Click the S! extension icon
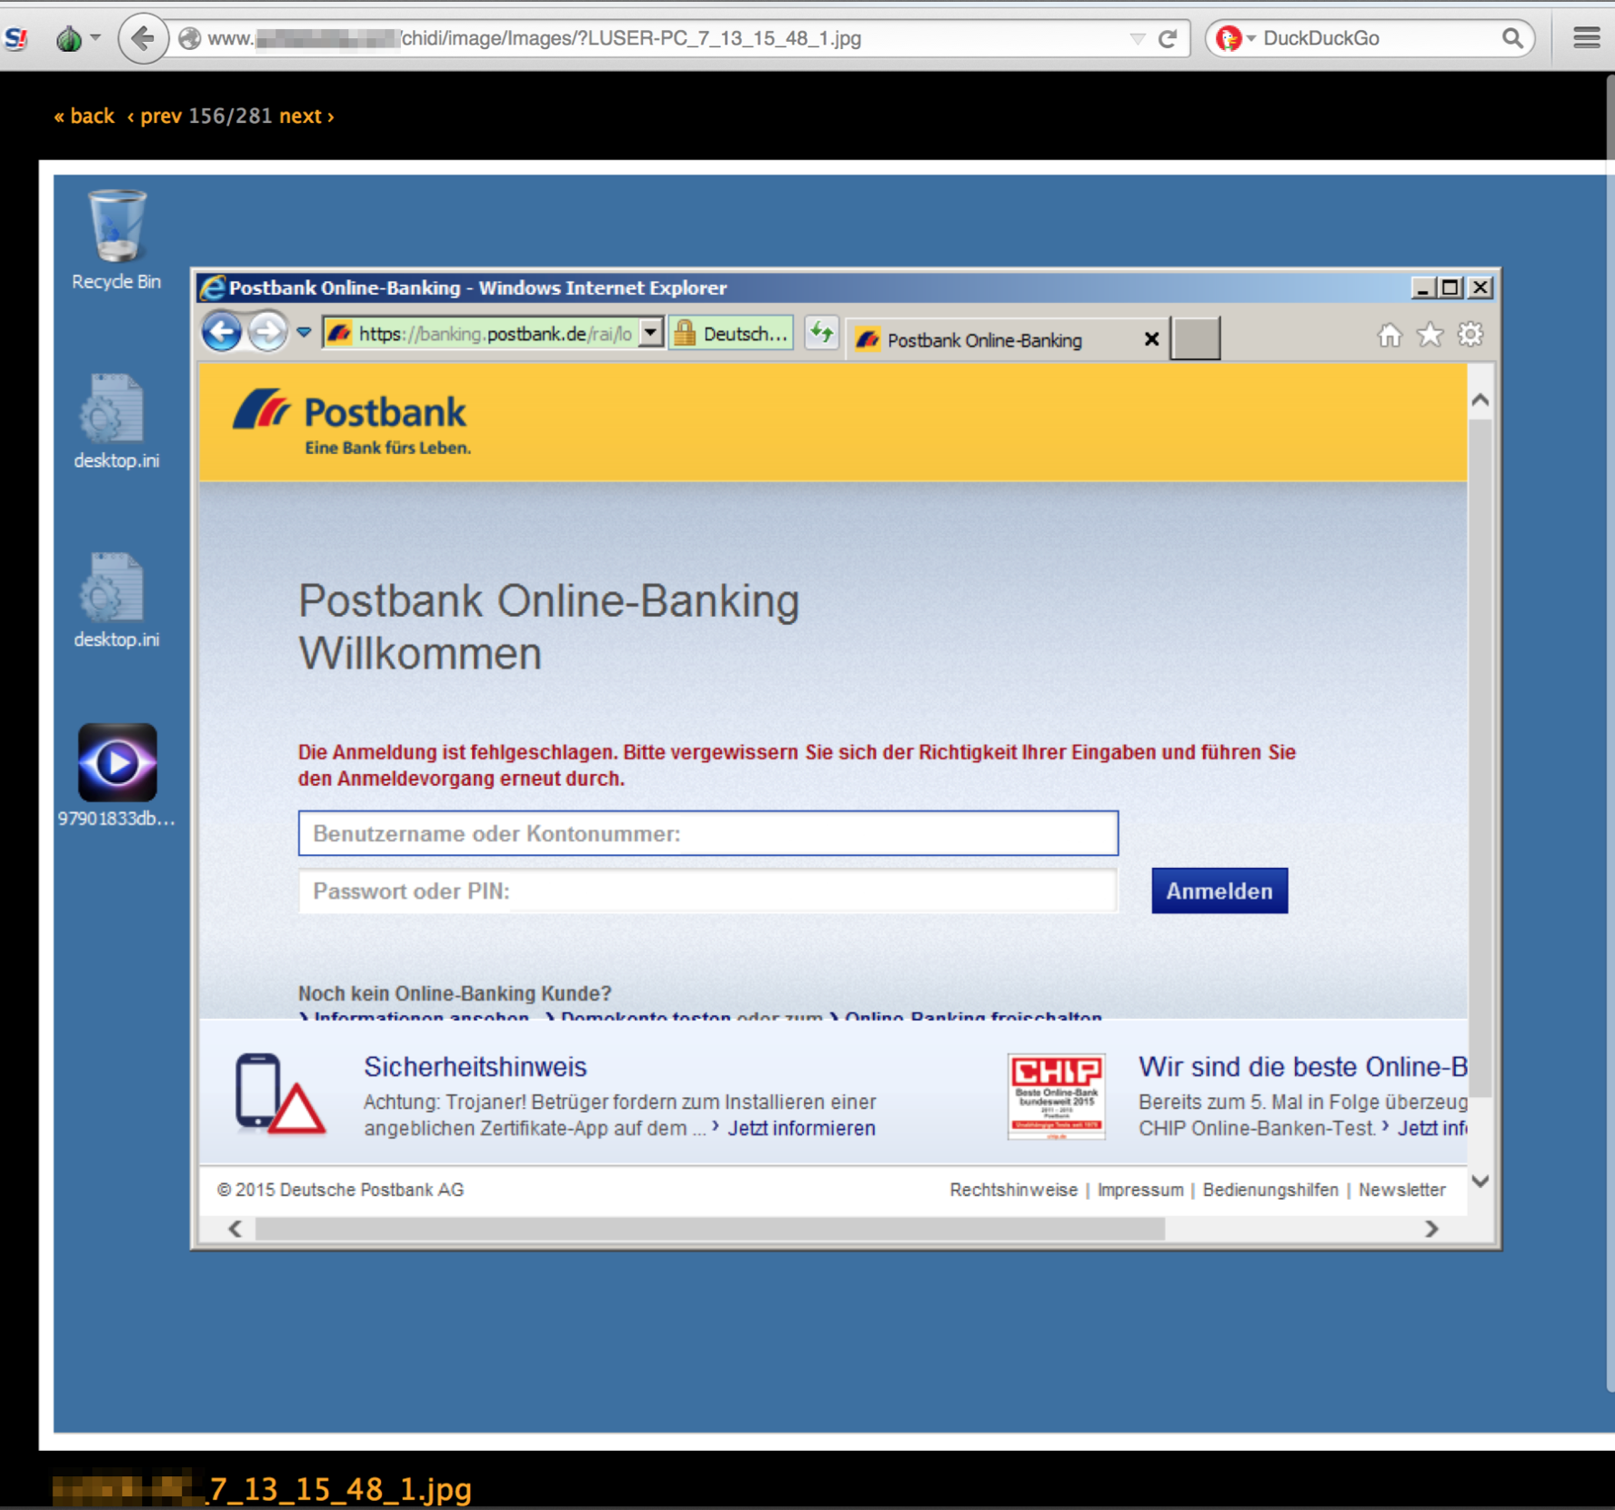1615x1510 pixels. tap(17, 38)
